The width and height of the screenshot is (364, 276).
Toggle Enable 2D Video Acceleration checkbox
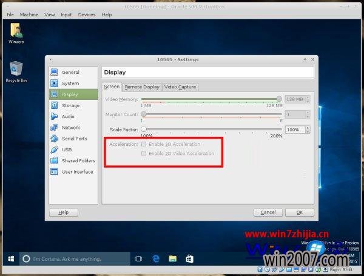pyautogui.click(x=144, y=154)
